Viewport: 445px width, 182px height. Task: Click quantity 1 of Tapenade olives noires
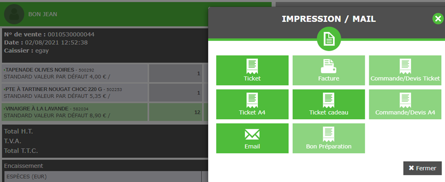[x=199, y=73]
